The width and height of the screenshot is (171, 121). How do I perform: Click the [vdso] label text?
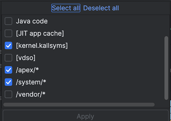pos(26,58)
